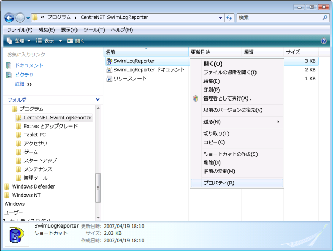The image size is (333, 251).
Task: Click the SwimLogReporter preview thumbnail in details pane
Action: [x=17, y=234]
